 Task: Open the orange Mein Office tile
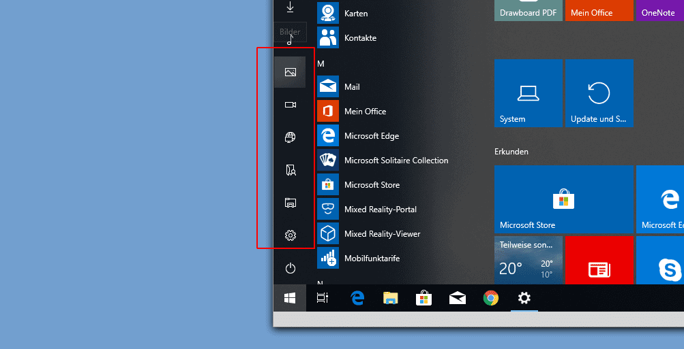click(599, 10)
